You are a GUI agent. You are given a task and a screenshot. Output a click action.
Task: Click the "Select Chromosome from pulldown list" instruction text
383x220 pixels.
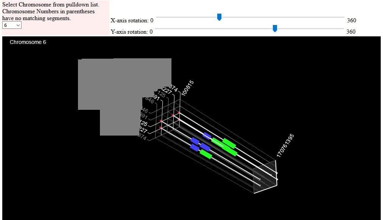tap(51, 5)
